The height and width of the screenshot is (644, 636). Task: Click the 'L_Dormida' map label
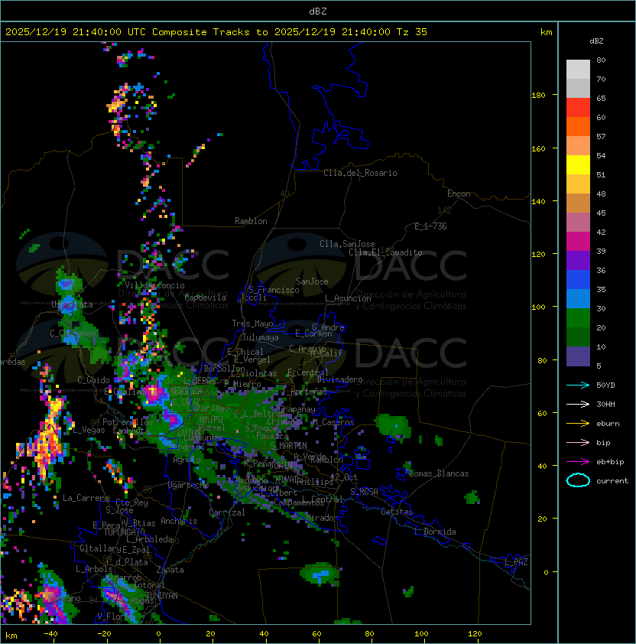[x=435, y=532]
